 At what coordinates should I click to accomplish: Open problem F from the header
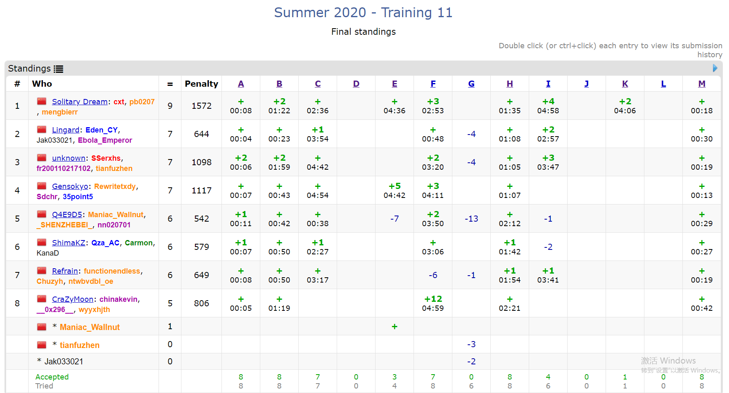click(433, 84)
